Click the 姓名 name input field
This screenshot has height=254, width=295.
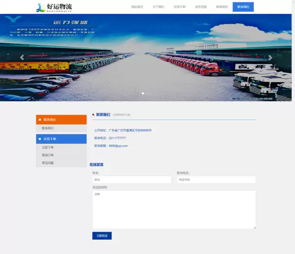(x=131, y=180)
